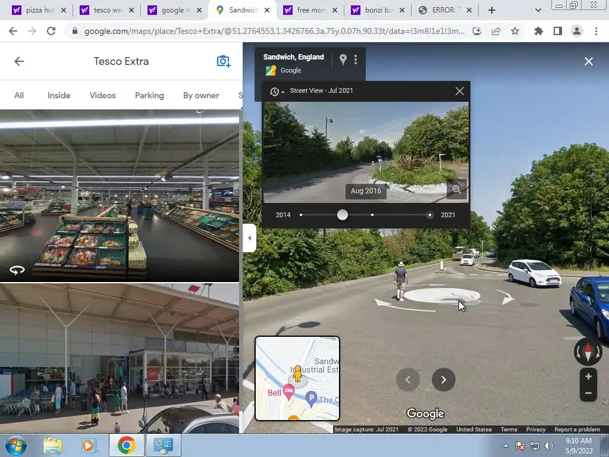Viewport: 609px width, 457px height.
Task: Close the Sandwich Google Maps tab
Action: tap(267, 10)
